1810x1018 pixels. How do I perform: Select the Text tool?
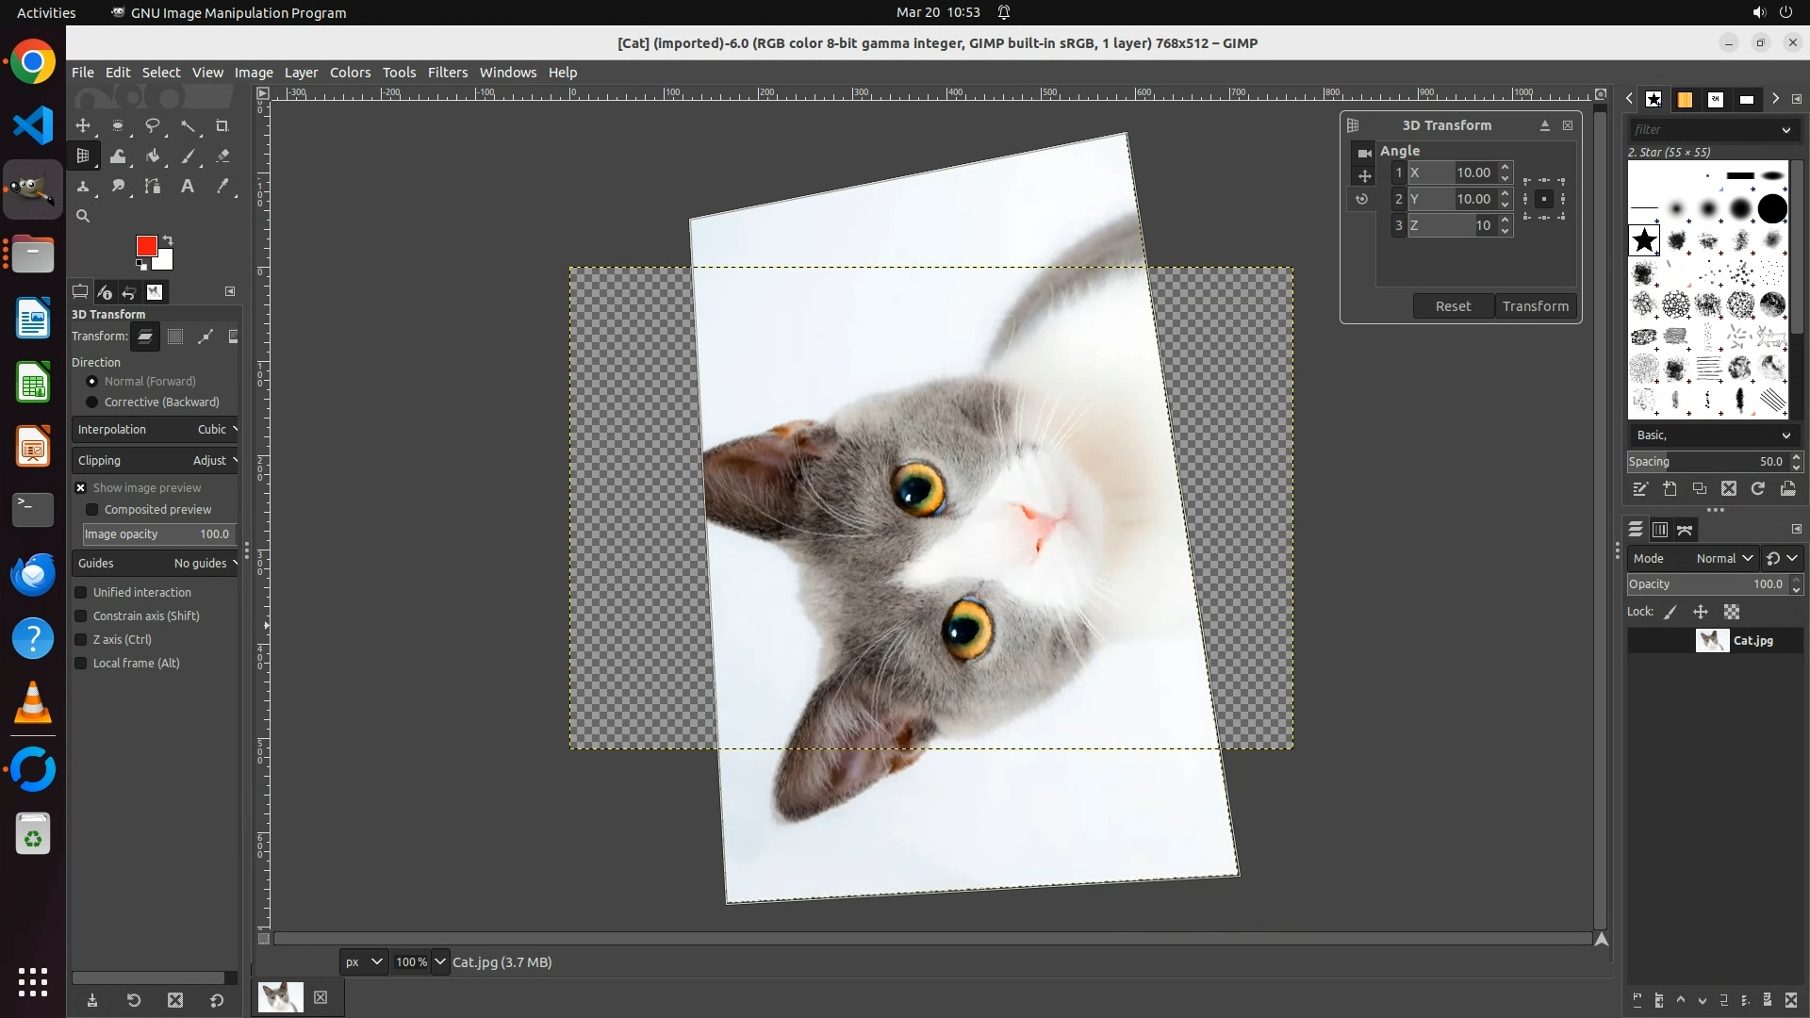pos(188,187)
